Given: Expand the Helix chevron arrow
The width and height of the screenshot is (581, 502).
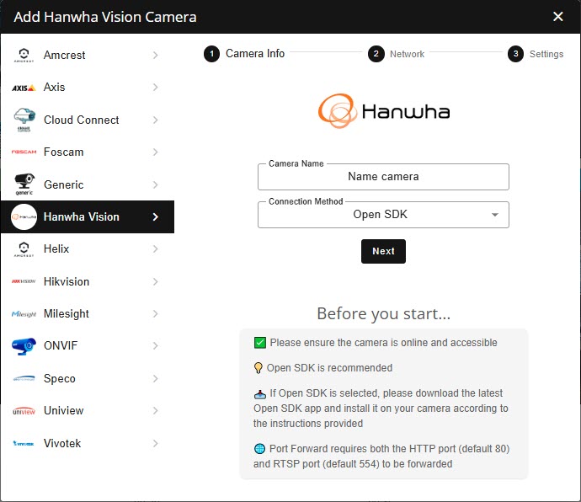Looking at the screenshot, I should coord(156,248).
